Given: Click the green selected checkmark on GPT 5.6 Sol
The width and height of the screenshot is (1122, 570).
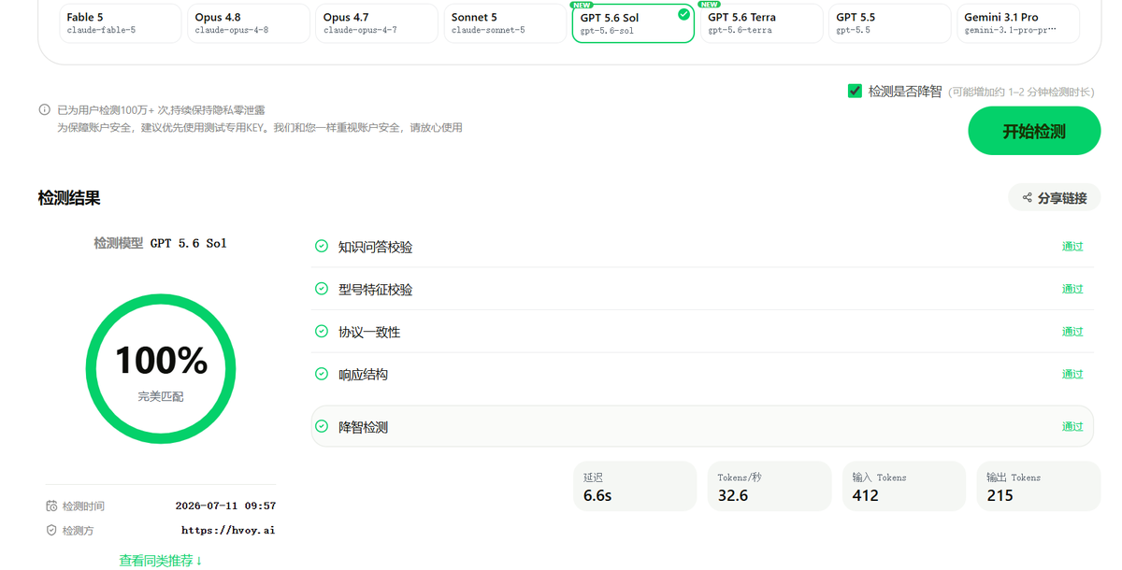Looking at the screenshot, I should 683,14.
